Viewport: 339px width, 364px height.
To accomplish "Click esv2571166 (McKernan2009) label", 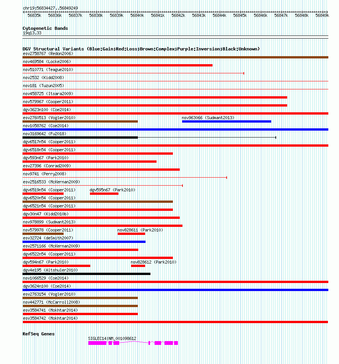I will coord(51,246).
